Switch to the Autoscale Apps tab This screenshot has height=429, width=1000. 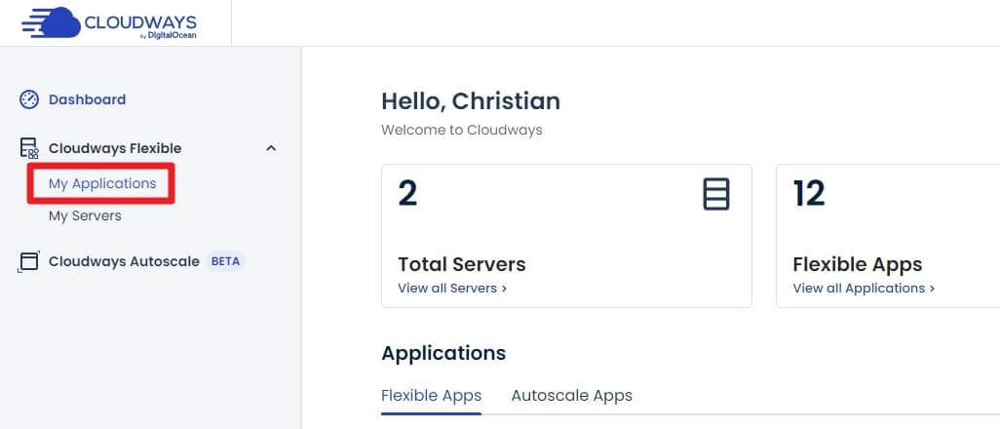[571, 396]
